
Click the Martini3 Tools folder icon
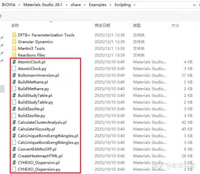(x=14, y=48)
